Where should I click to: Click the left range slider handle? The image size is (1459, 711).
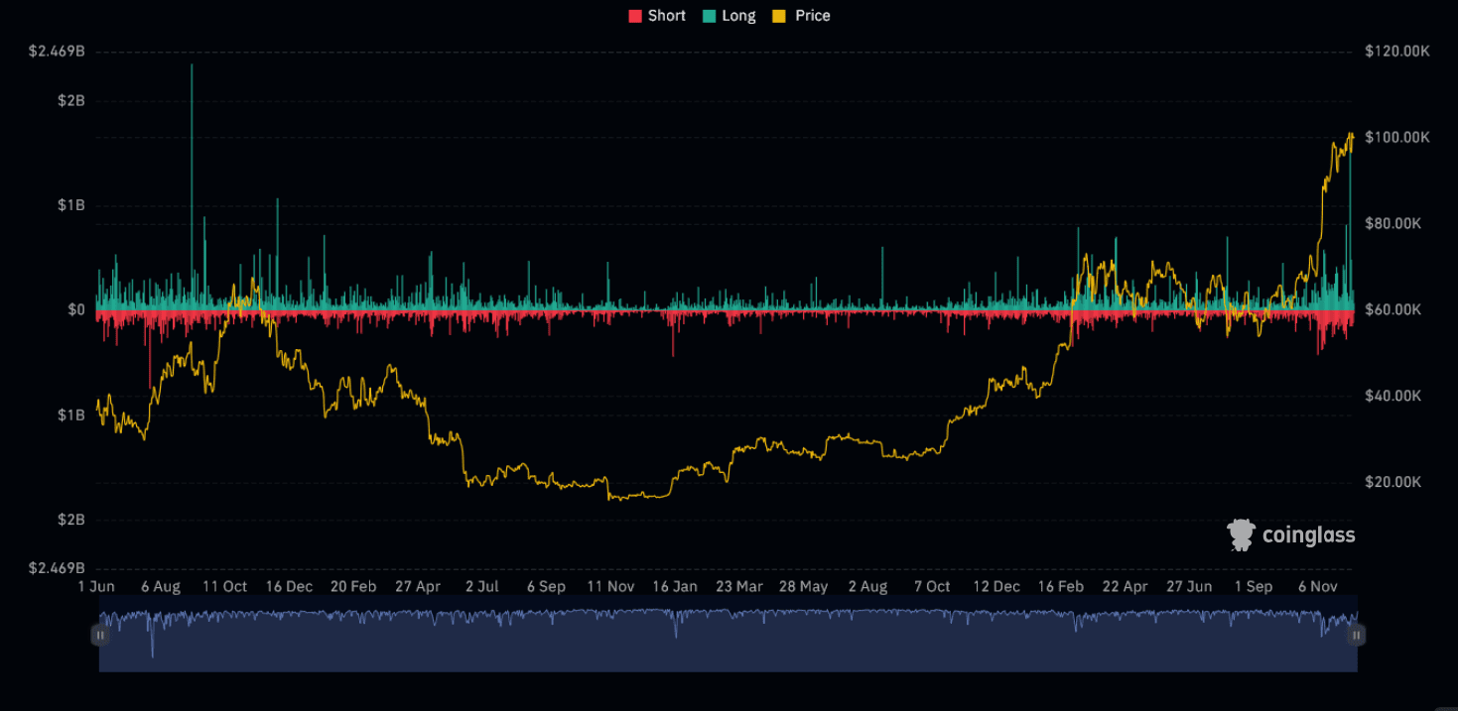tap(100, 635)
